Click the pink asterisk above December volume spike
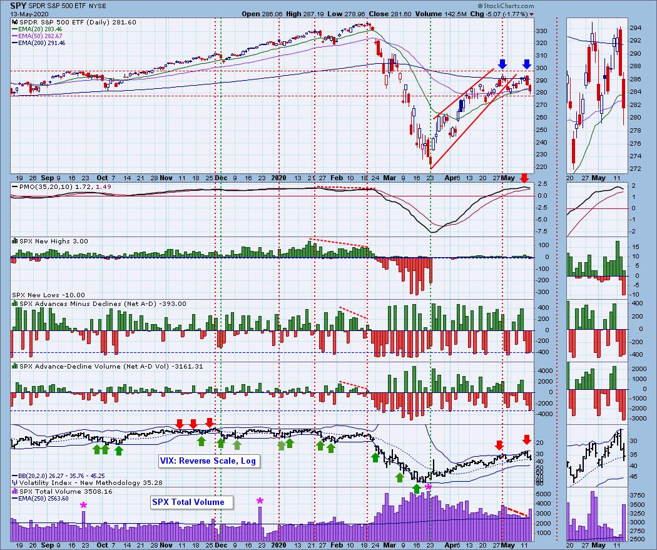657x550 pixels. [260, 501]
